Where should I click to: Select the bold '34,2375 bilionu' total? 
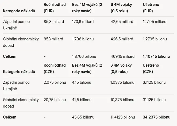pos(157,117)
